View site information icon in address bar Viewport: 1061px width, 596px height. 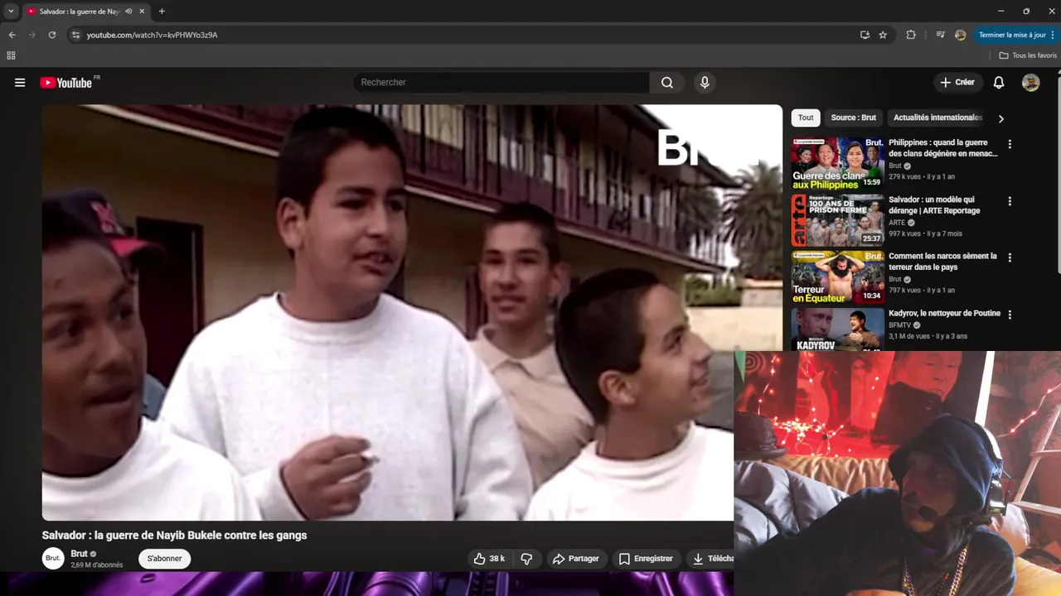tap(75, 35)
